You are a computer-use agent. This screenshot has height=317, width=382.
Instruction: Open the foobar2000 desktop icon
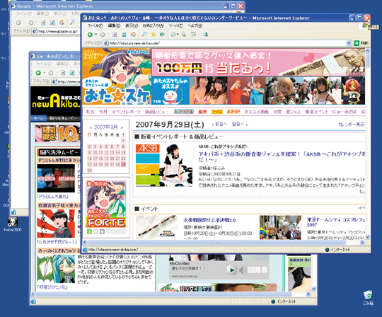13,224
